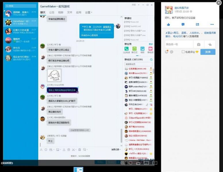
Task: Open the 人如饮水 liker profile link
Action: pyautogui.click(x=195, y=33)
